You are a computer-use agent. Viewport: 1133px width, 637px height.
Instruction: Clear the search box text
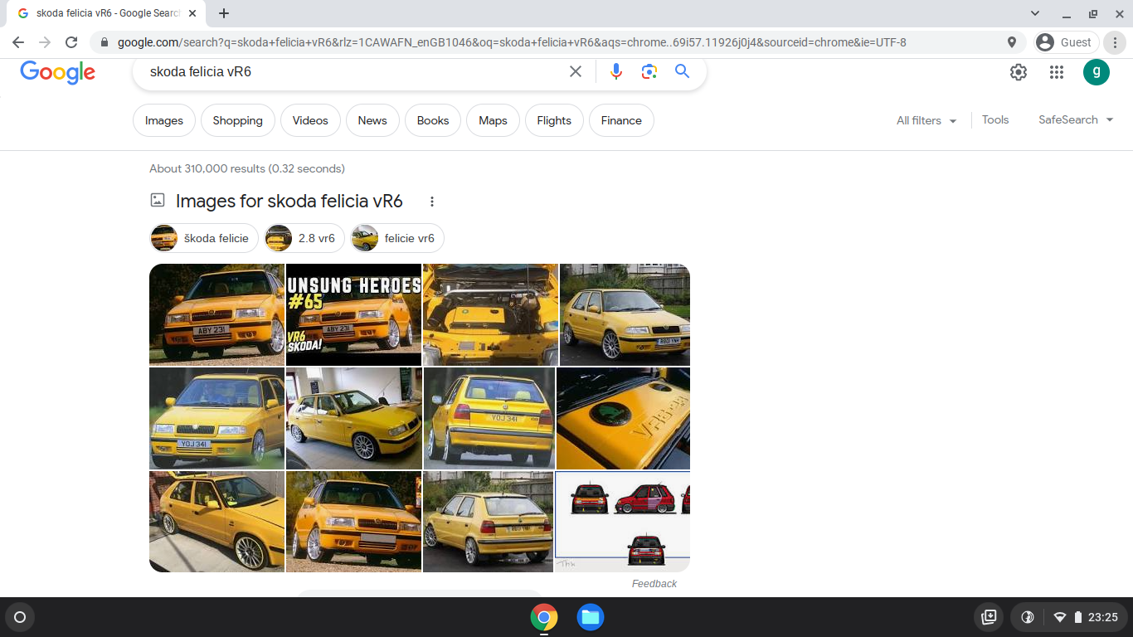(576, 71)
